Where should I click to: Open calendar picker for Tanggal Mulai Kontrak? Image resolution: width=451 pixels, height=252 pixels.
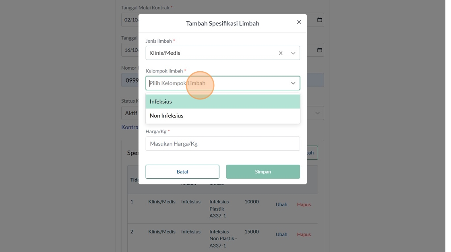click(x=320, y=20)
